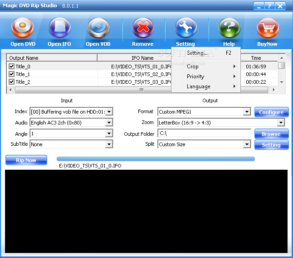This screenshot has width=293, height=258.
Task: Click the title list scroll-up arrow
Action: [282, 58]
